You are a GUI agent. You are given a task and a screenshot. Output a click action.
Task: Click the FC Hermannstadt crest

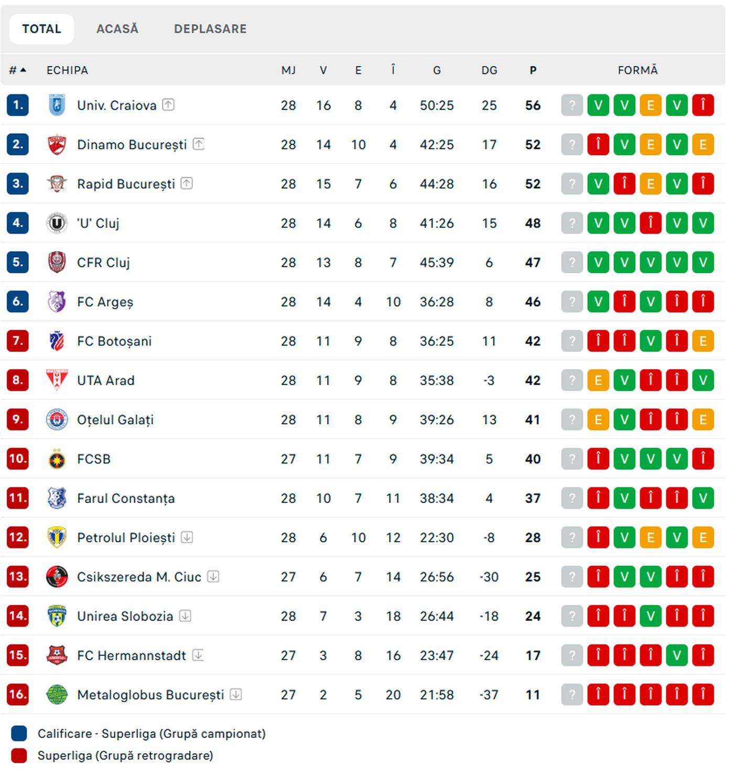click(57, 656)
